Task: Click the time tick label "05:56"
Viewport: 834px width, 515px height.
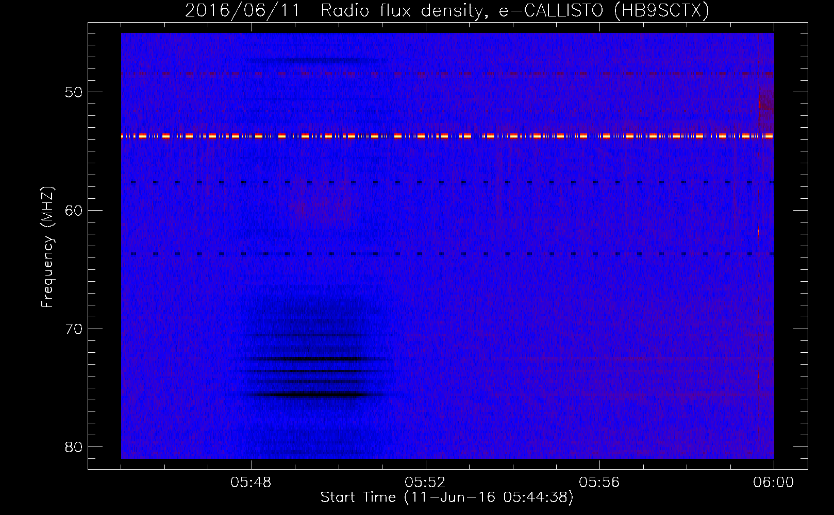Action: pyautogui.click(x=599, y=483)
